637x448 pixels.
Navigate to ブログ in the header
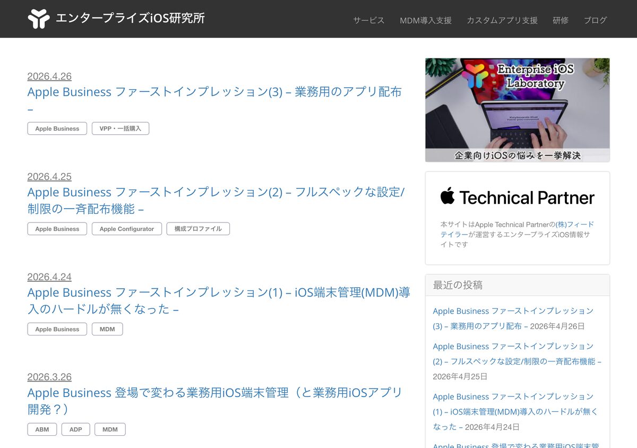coord(595,20)
